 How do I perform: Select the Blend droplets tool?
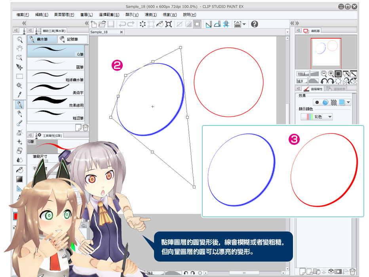coord(19,160)
